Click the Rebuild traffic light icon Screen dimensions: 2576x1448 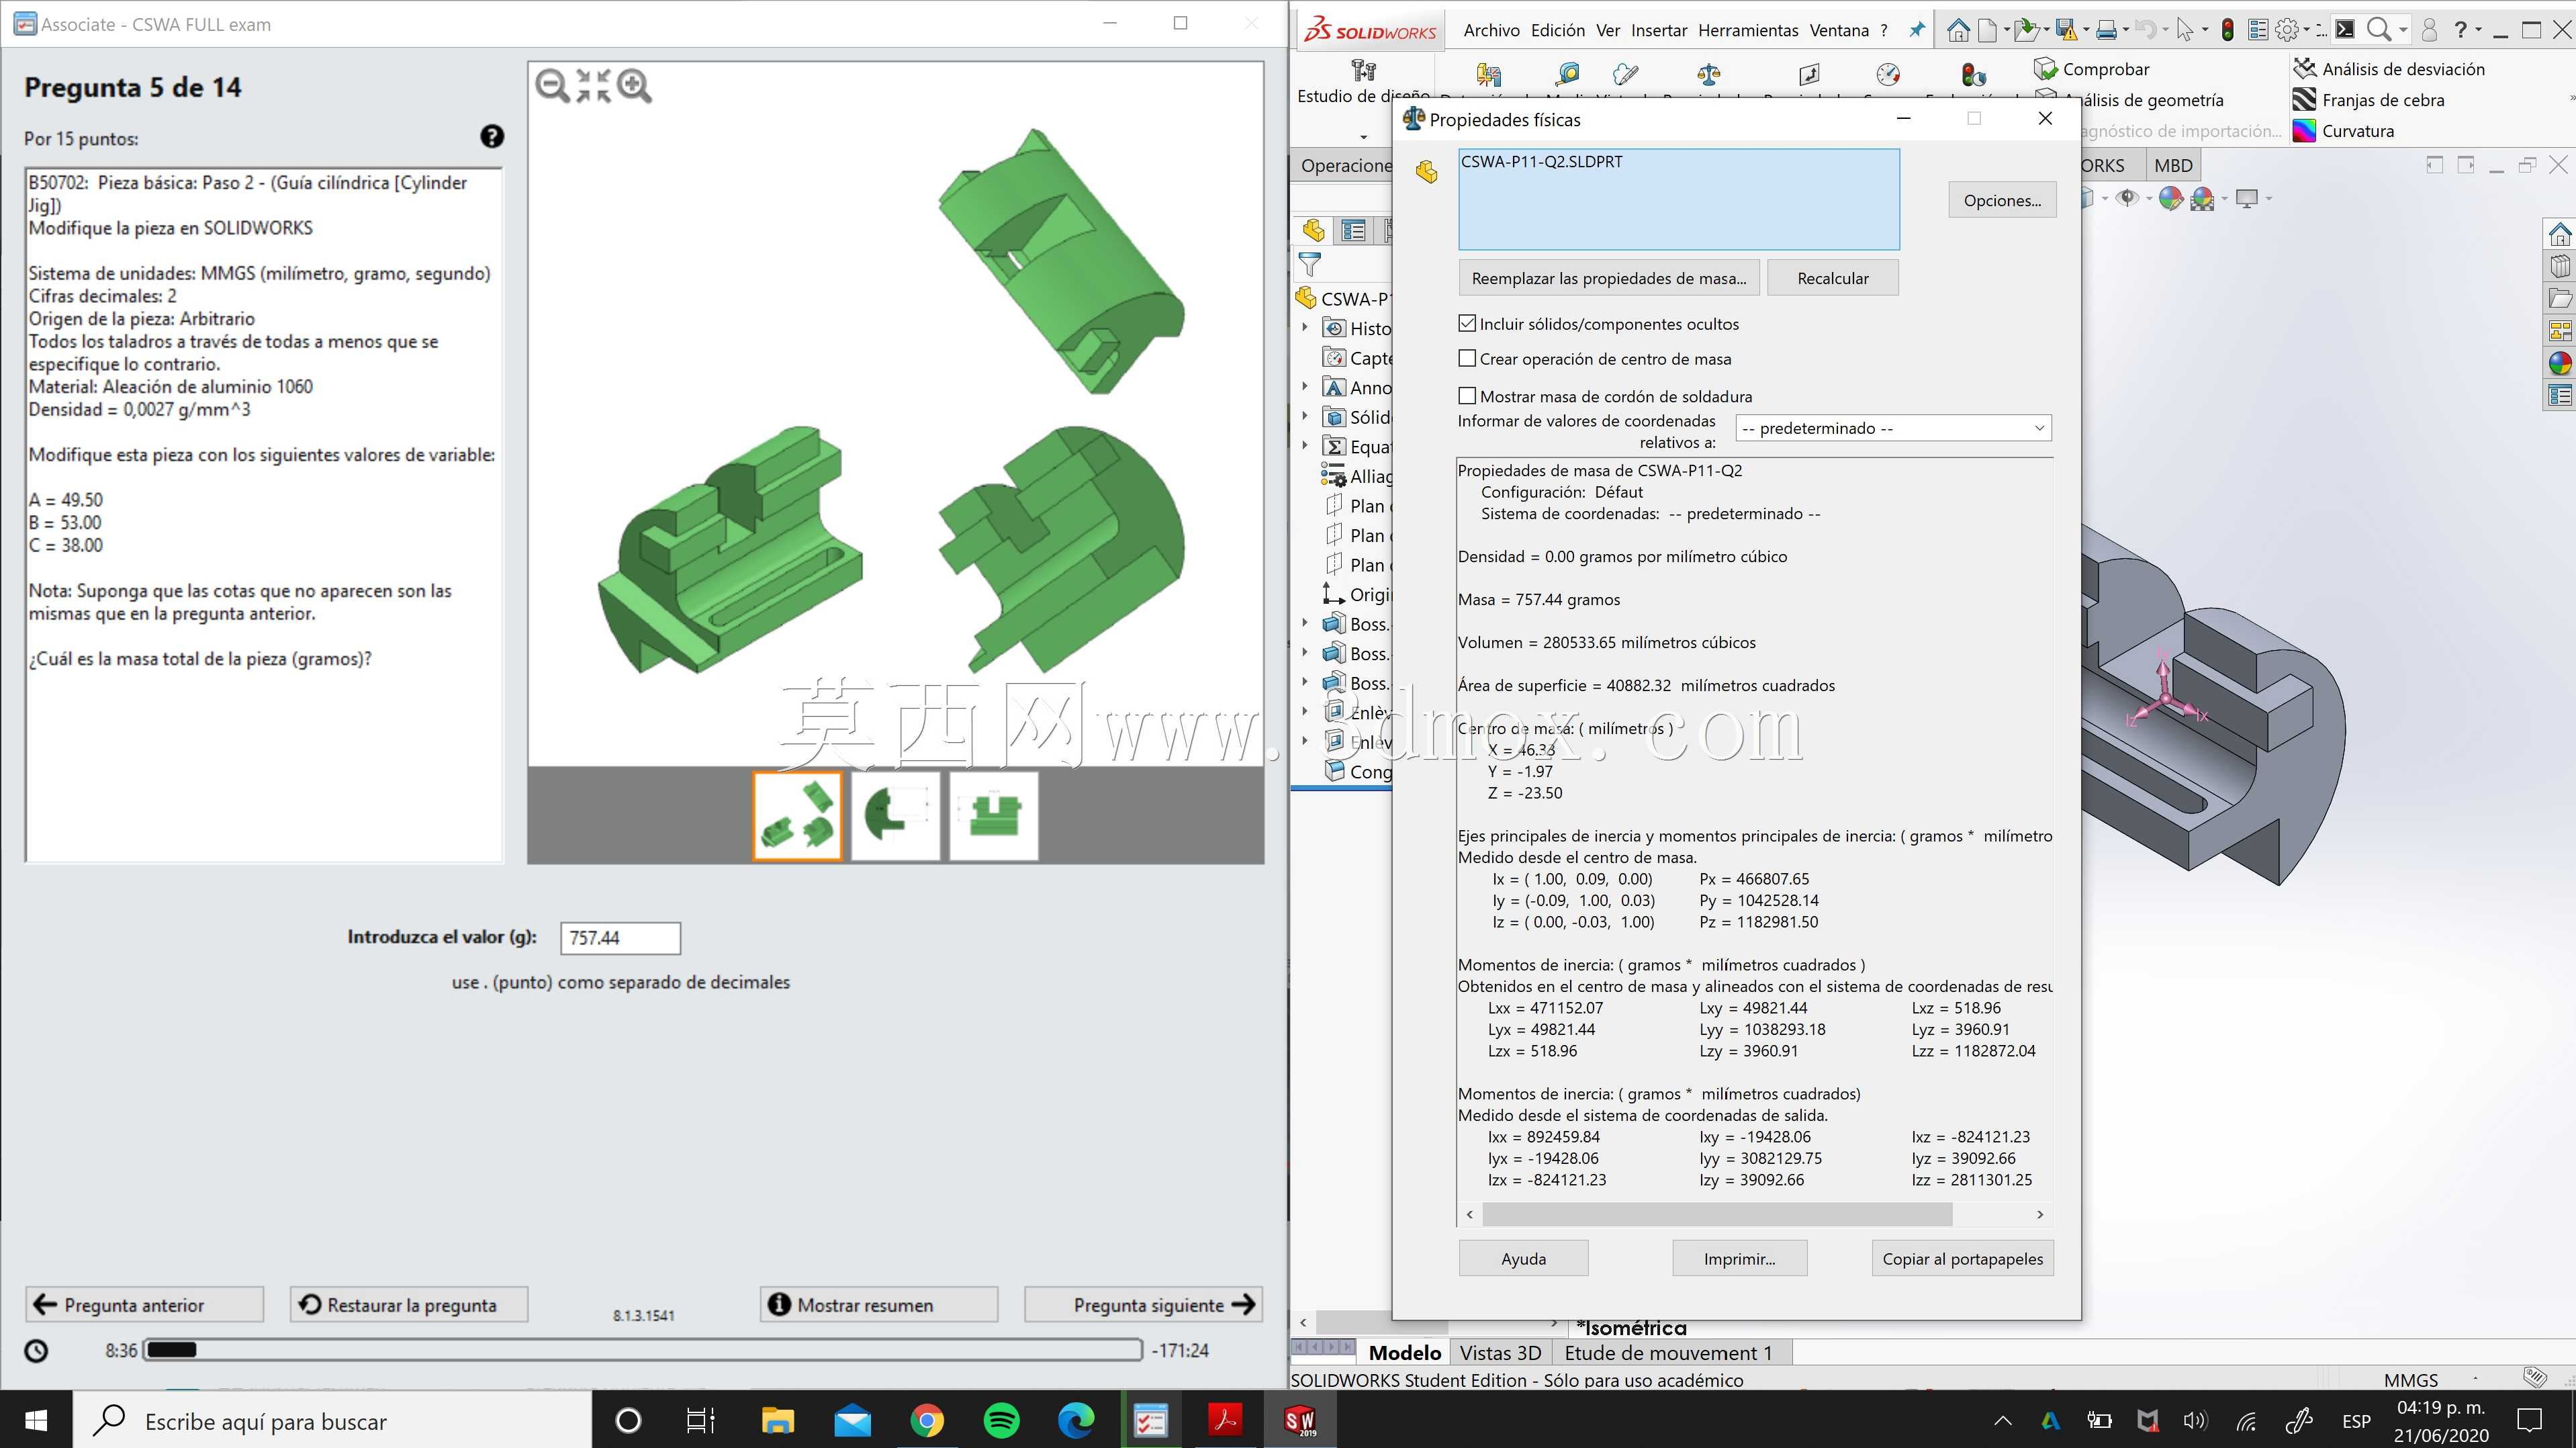(x=2228, y=30)
